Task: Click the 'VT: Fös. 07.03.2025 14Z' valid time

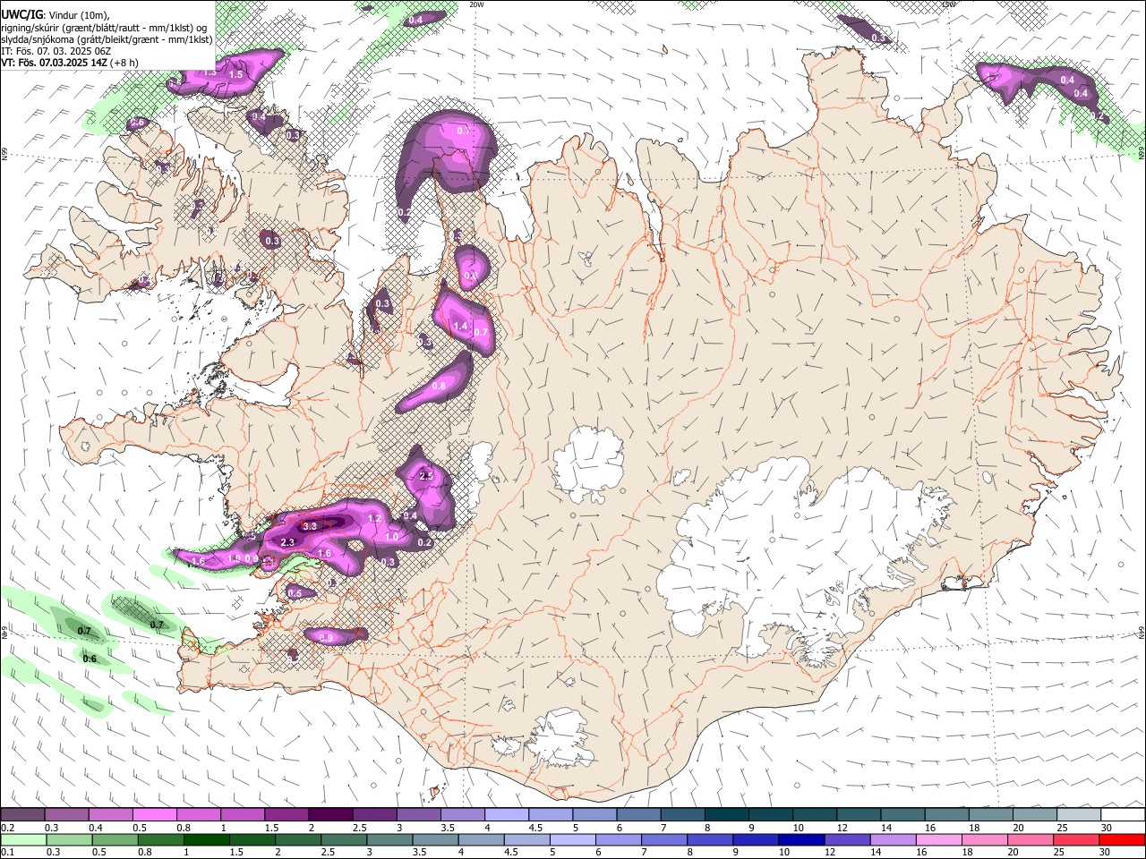Action: [x=54, y=63]
